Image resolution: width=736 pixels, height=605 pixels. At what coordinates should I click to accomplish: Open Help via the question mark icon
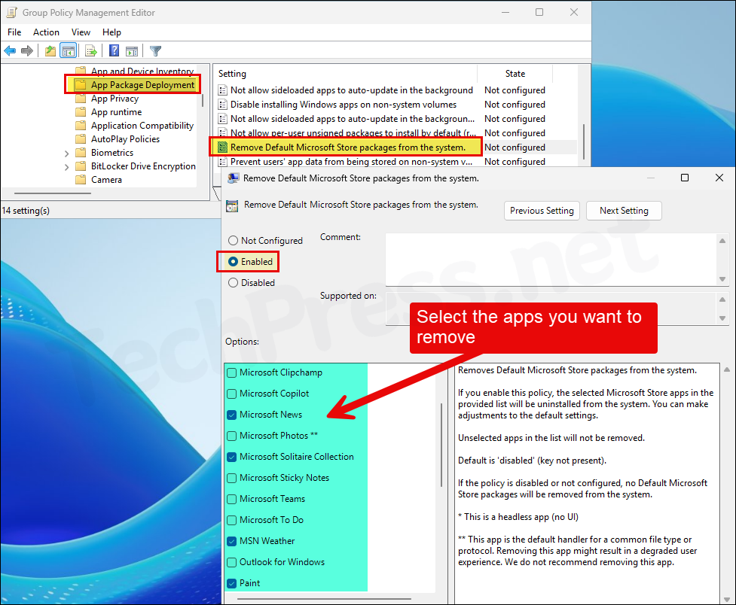click(114, 50)
